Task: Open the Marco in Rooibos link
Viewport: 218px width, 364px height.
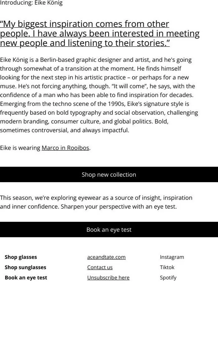Action: pos(65,148)
